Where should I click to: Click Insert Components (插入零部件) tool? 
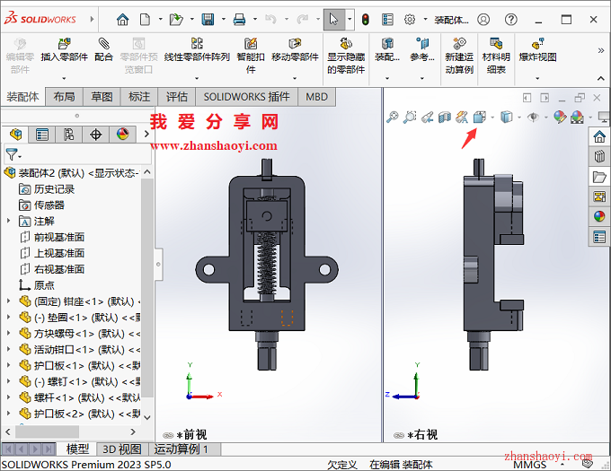pos(65,50)
